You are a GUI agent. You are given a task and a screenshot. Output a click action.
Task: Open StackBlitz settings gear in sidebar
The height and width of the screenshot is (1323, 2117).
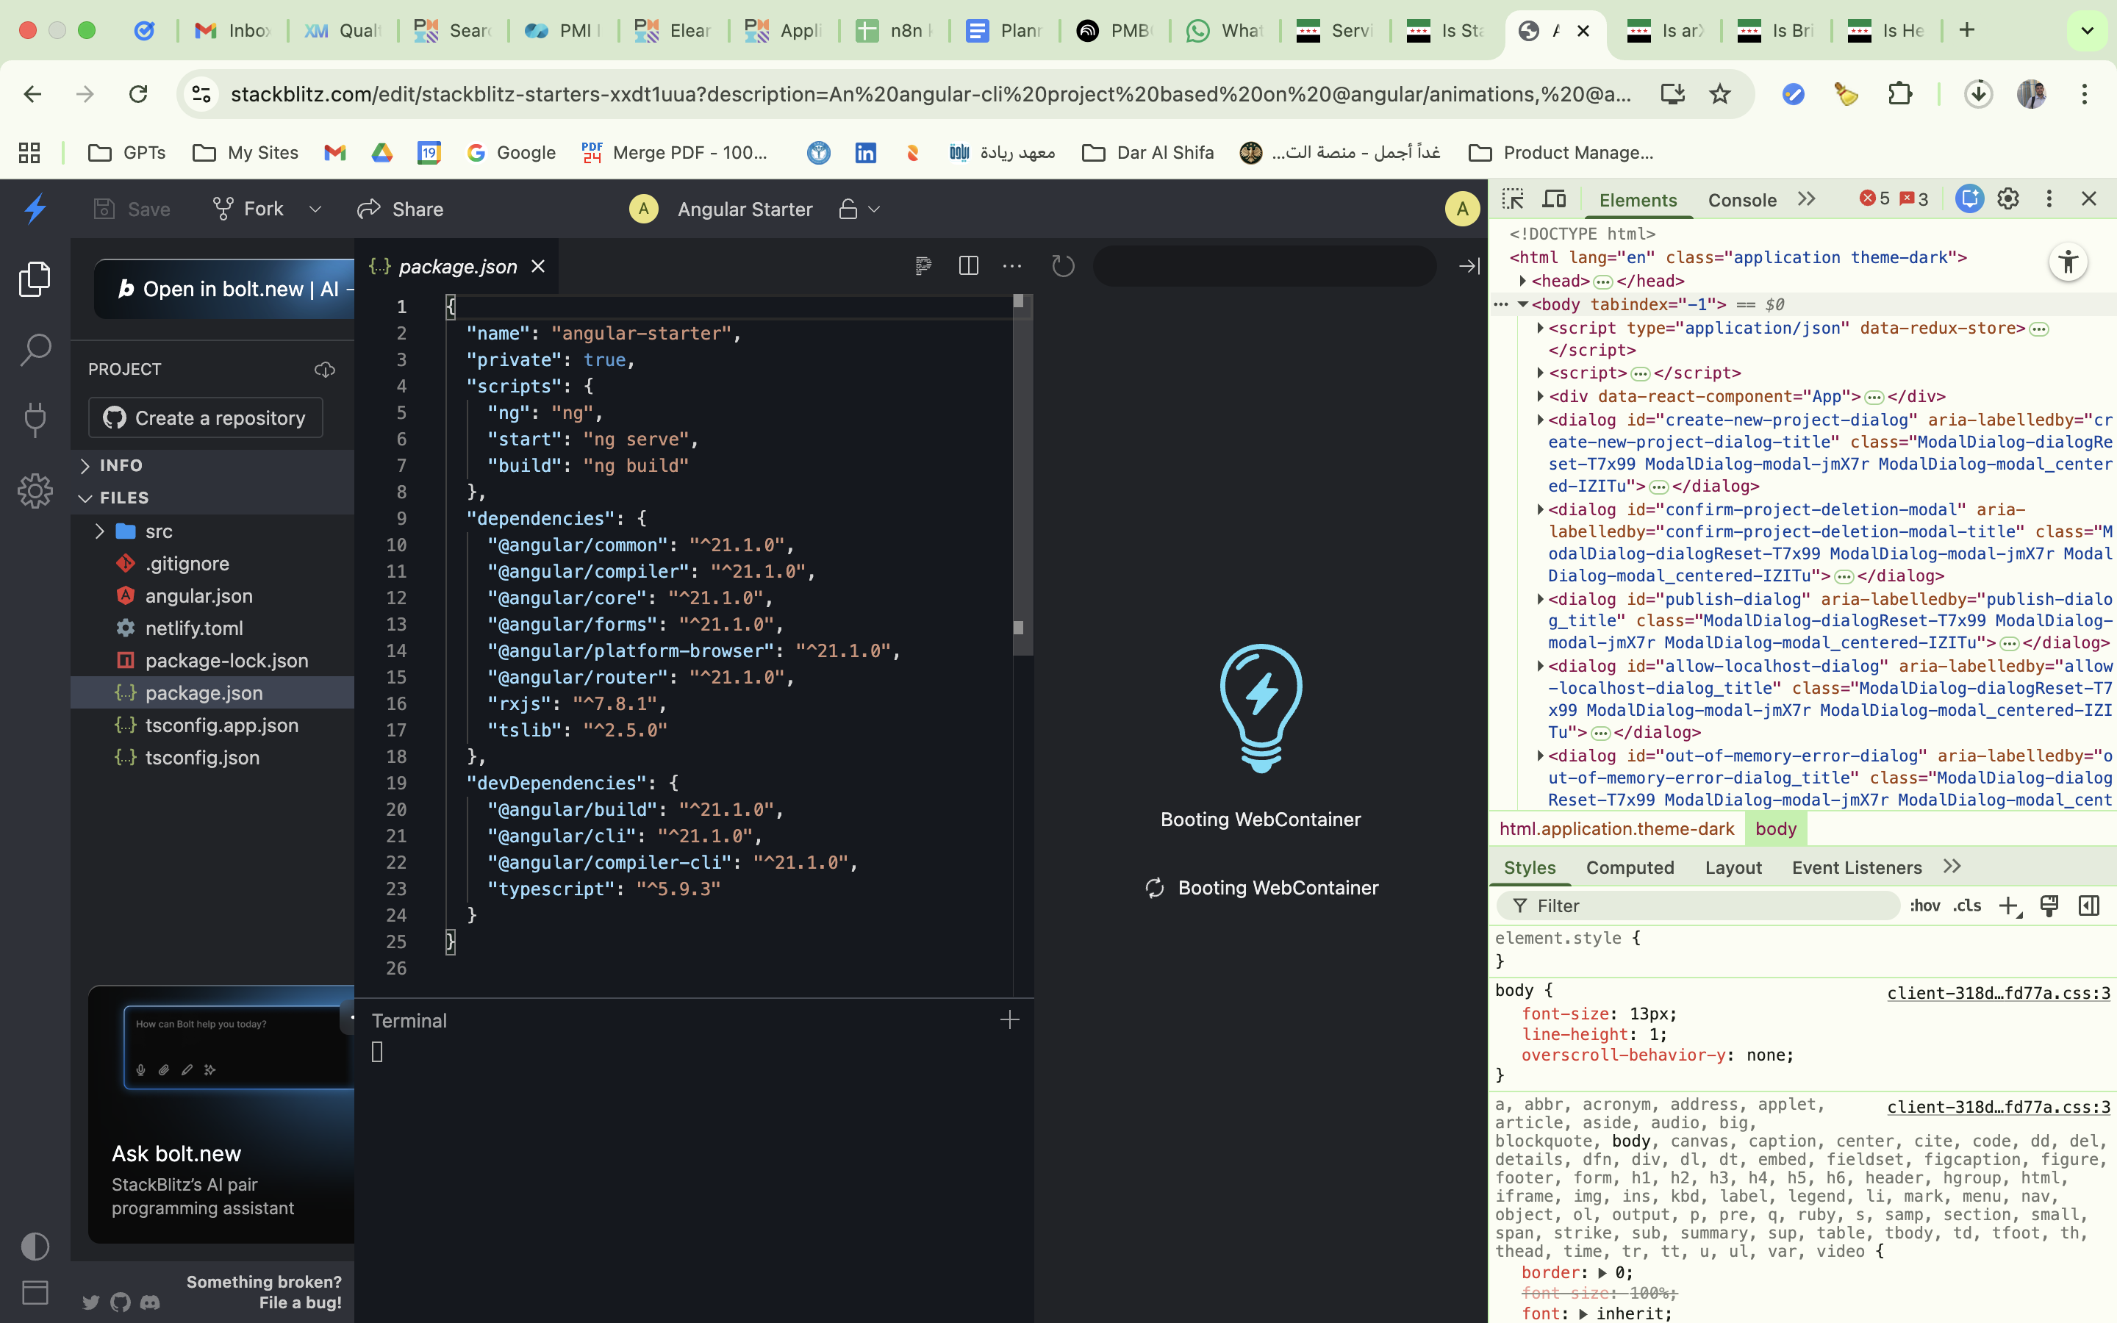(35, 491)
